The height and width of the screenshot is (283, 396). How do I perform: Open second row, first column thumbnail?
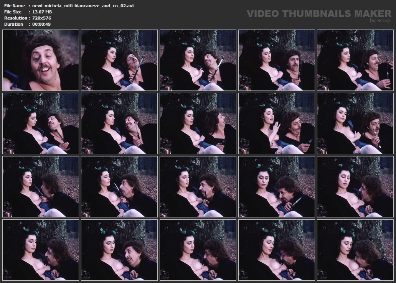coord(41,123)
